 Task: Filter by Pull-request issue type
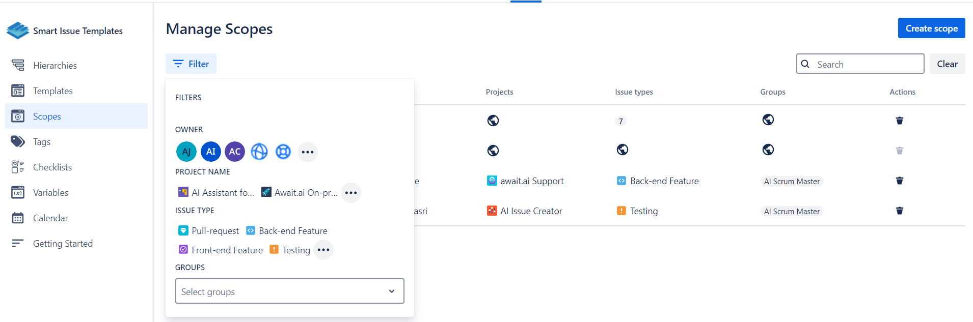(x=209, y=231)
